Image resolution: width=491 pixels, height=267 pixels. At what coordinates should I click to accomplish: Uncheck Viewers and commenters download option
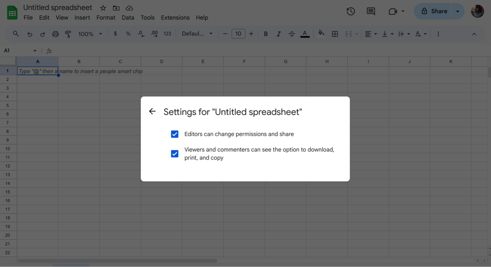pos(175,154)
